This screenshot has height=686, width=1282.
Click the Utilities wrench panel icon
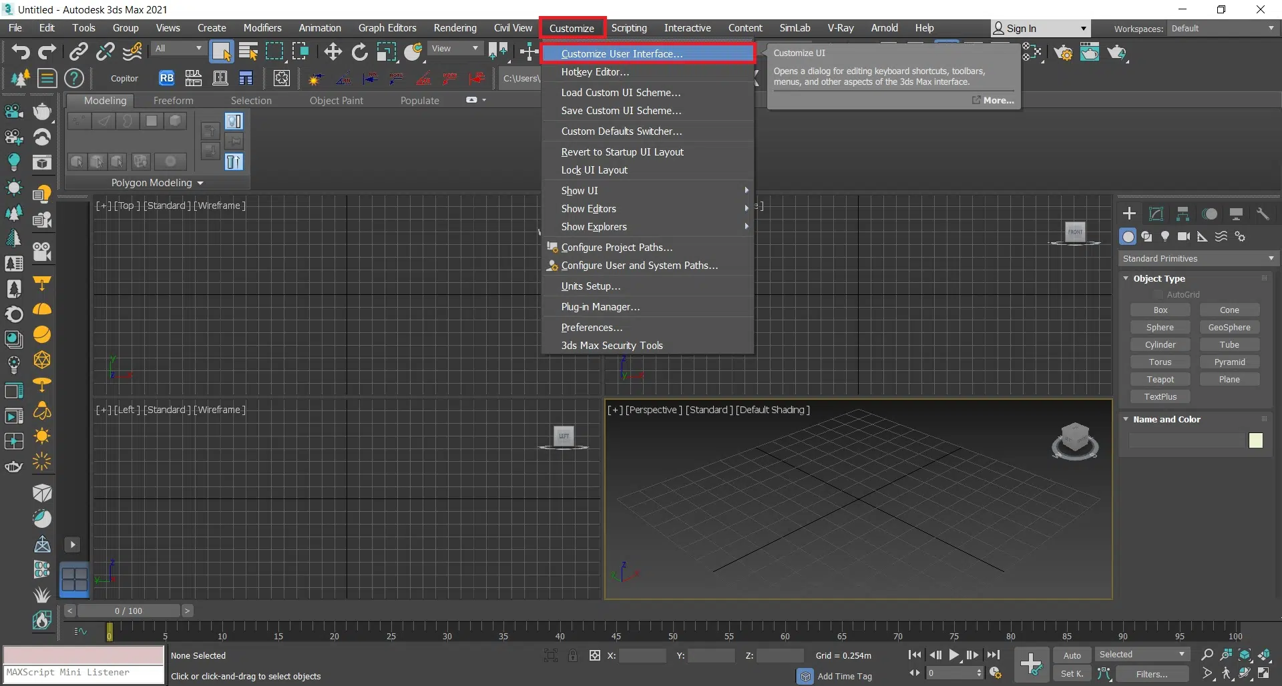1262,214
